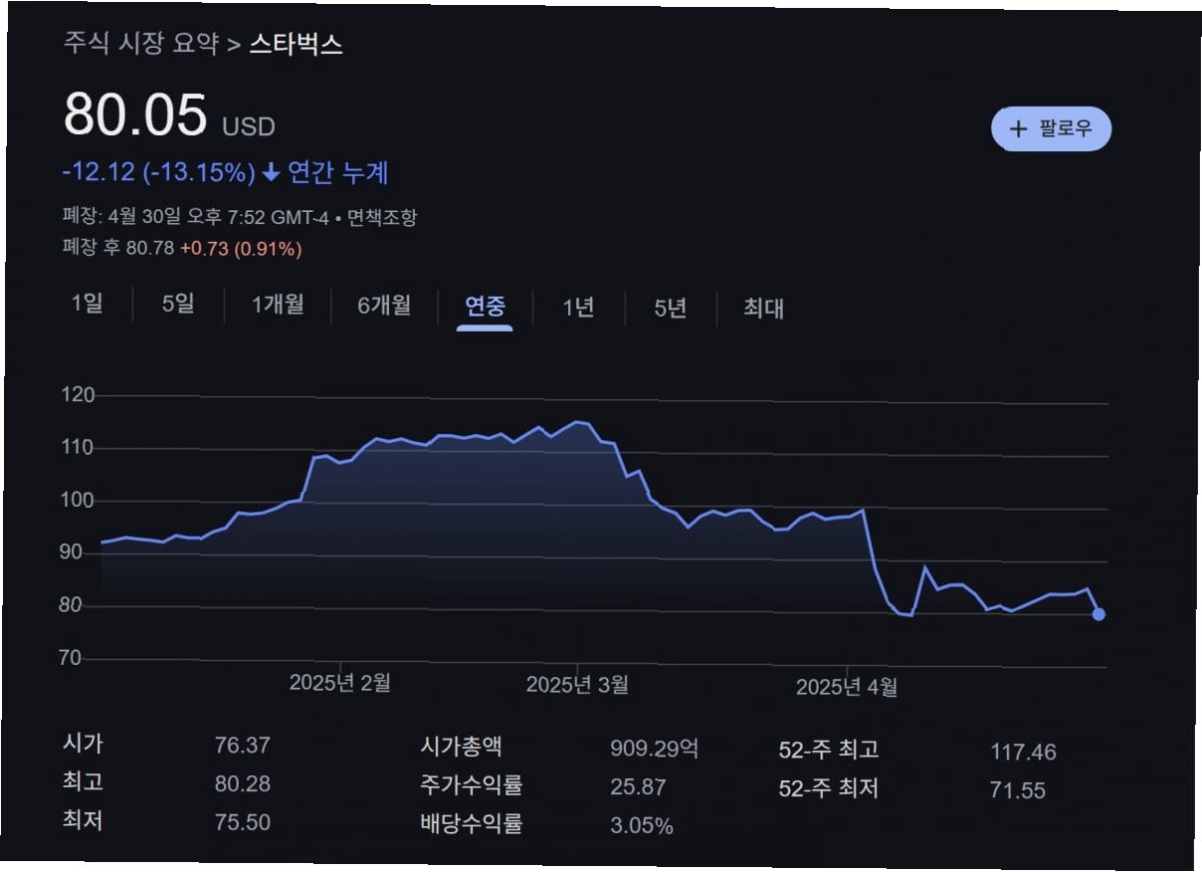Image resolution: width=1202 pixels, height=872 pixels.
Task: Select the 1일 time range tab
Action: (x=88, y=304)
